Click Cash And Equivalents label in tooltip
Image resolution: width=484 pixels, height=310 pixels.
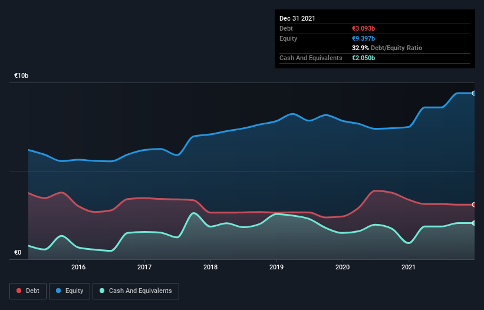(311, 58)
